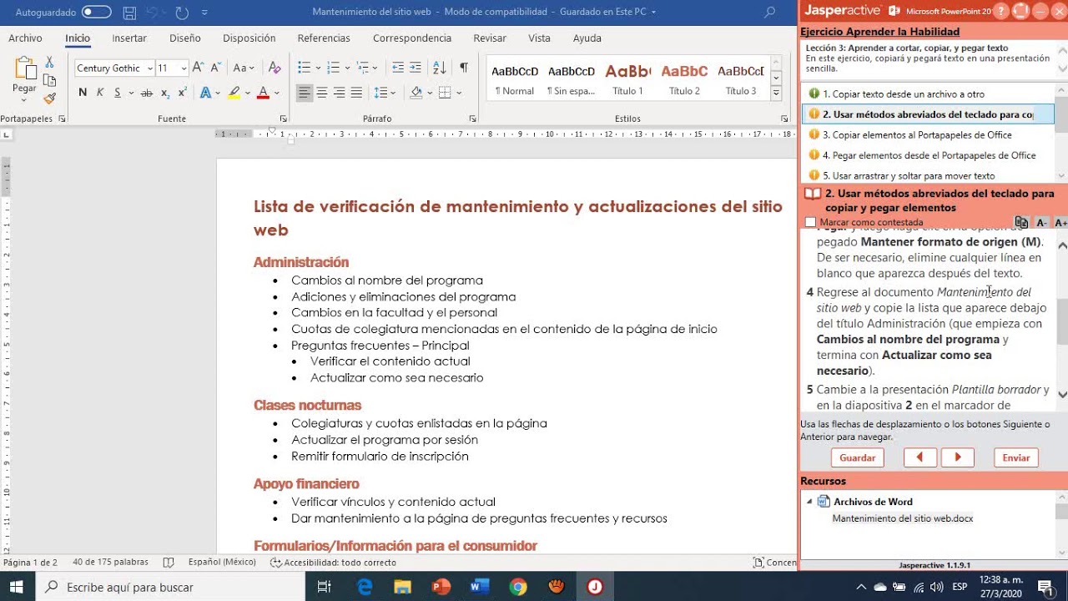This screenshot has width=1068, height=601.
Task: Apply yellow text highlight color
Action: 234,93
